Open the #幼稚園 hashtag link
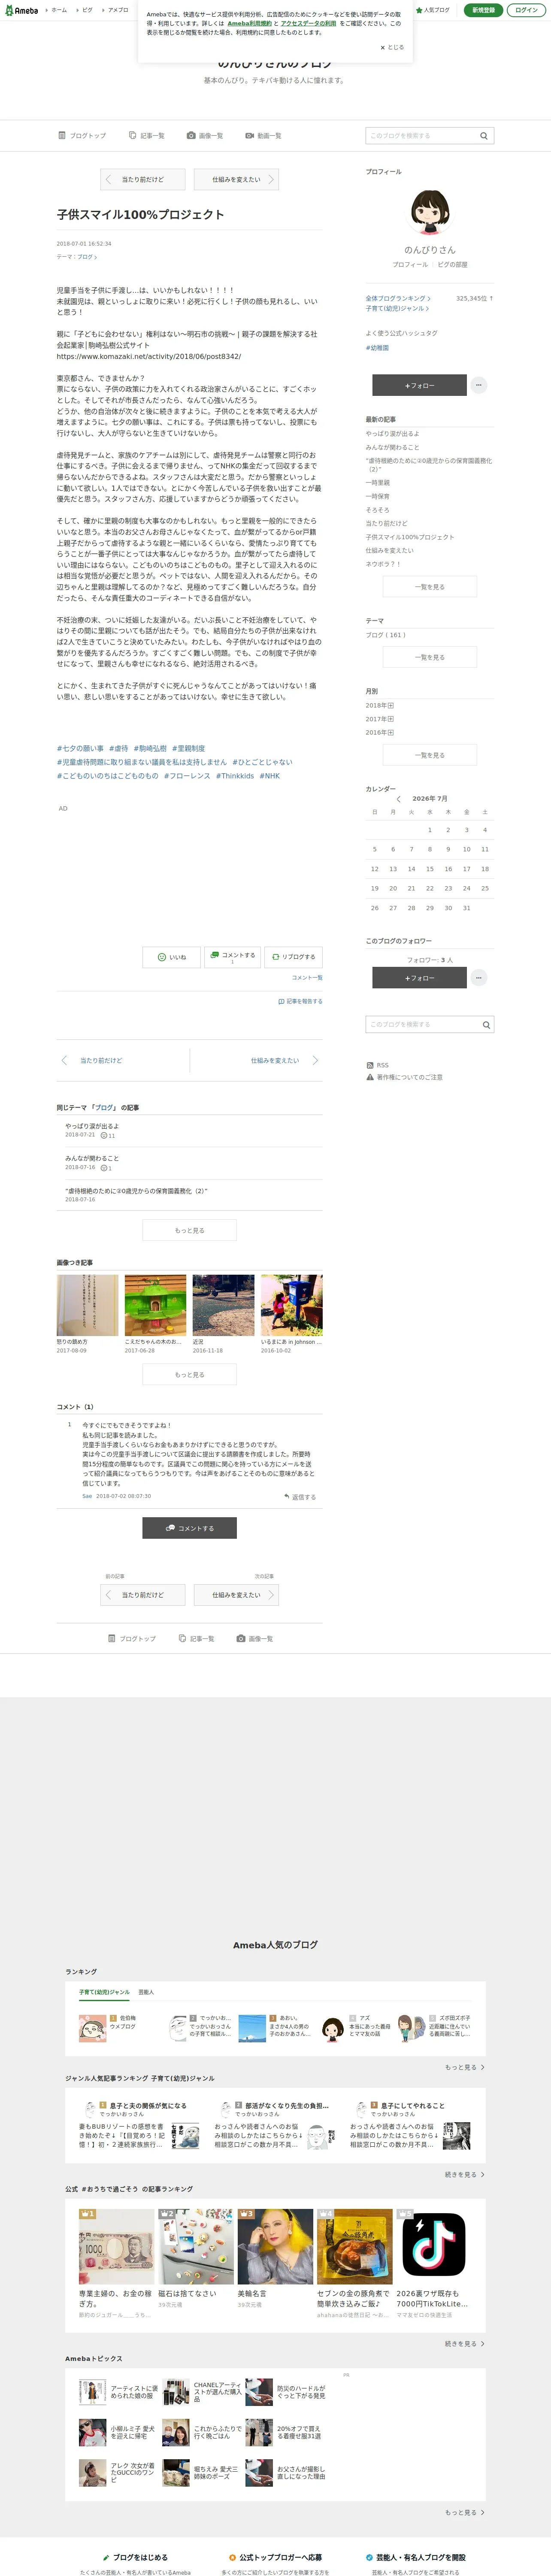The image size is (551, 2576). (377, 348)
